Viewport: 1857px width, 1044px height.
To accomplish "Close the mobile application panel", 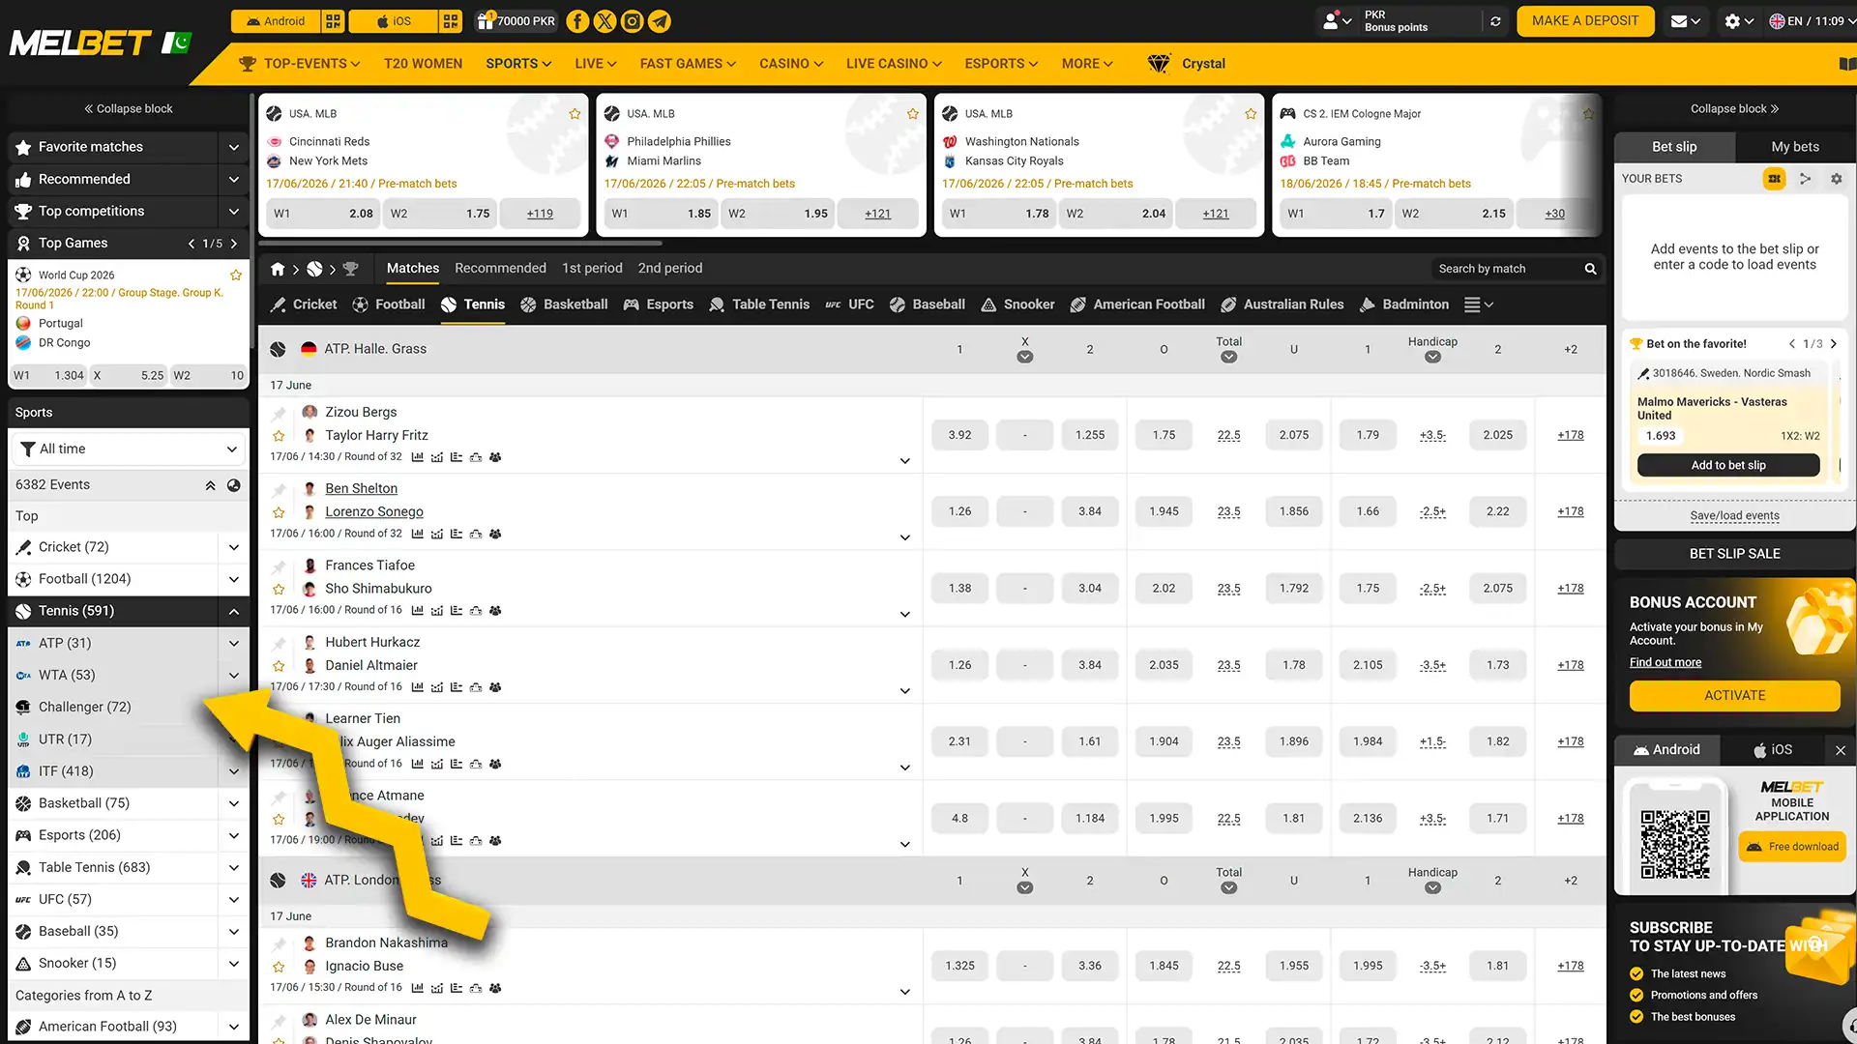I will (1841, 750).
